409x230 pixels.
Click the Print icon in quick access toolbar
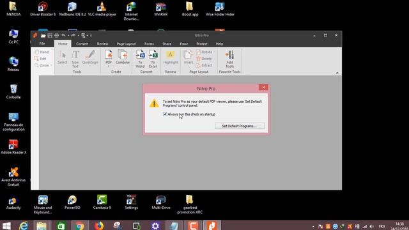(x=56, y=36)
